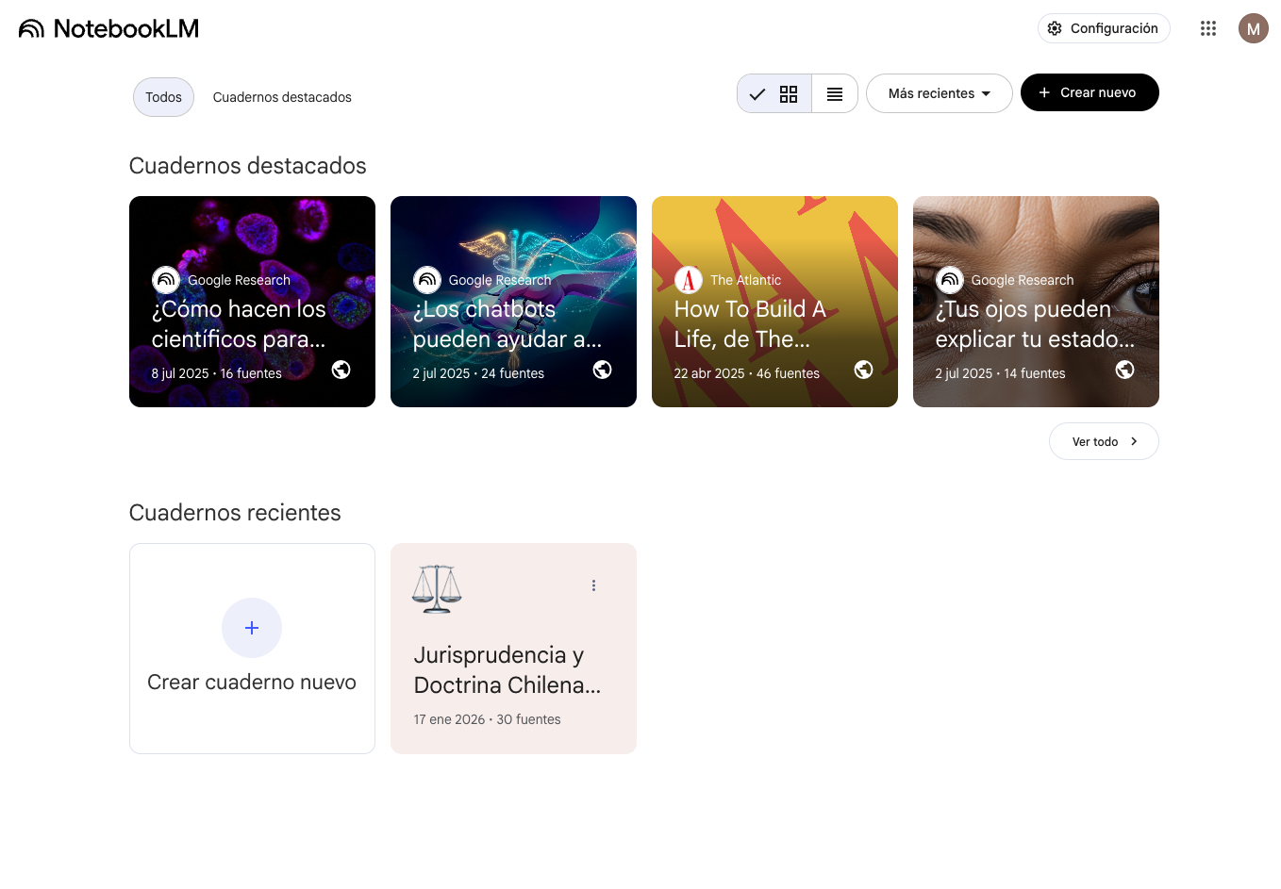
Task: Click globe icon on How To Build A Life card
Action: pos(863,370)
